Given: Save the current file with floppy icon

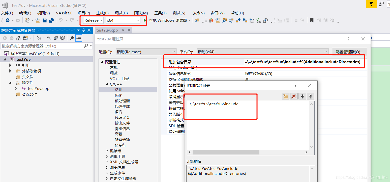Looking at the screenshot, I should pyautogui.click(x=45, y=20).
